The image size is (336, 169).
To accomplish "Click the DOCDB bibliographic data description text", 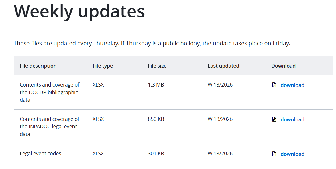I will [x=50, y=92].
